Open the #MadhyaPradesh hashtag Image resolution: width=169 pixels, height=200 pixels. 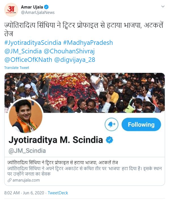click(x=88, y=43)
